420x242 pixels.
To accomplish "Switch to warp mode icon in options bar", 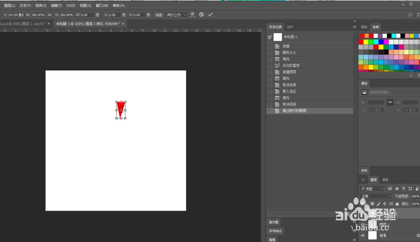I will coord(192,15).
